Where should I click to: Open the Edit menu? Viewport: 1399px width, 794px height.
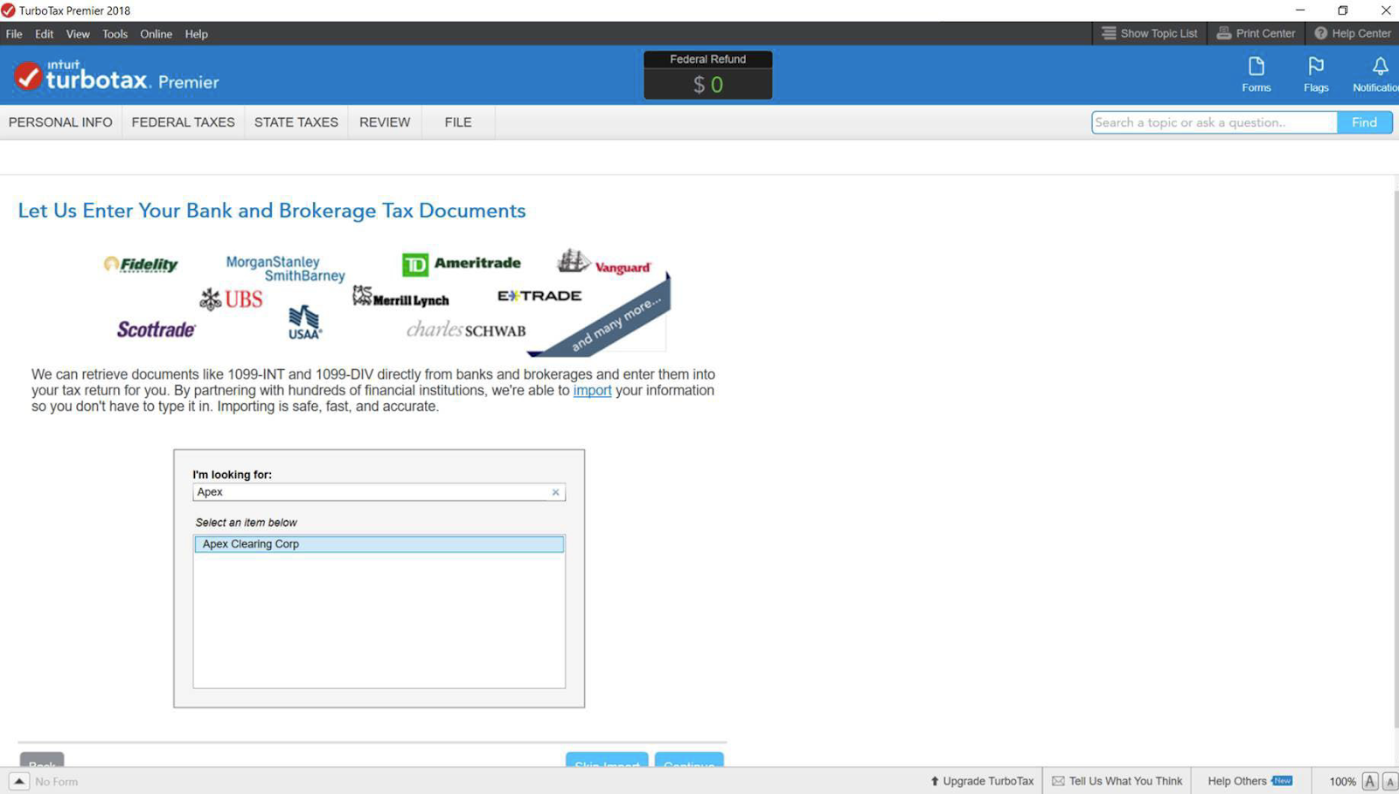44,33
